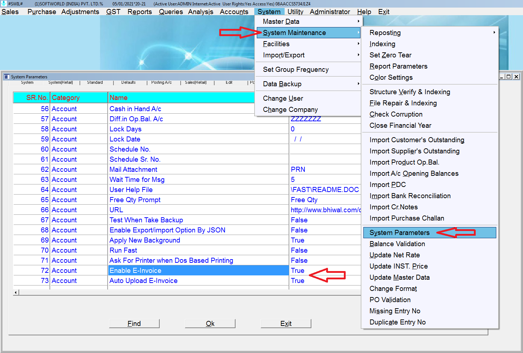This screenshot has height=353, width=523.
Task: Open Color Settings
Action: pyautogui.click(x=430, y=77)
